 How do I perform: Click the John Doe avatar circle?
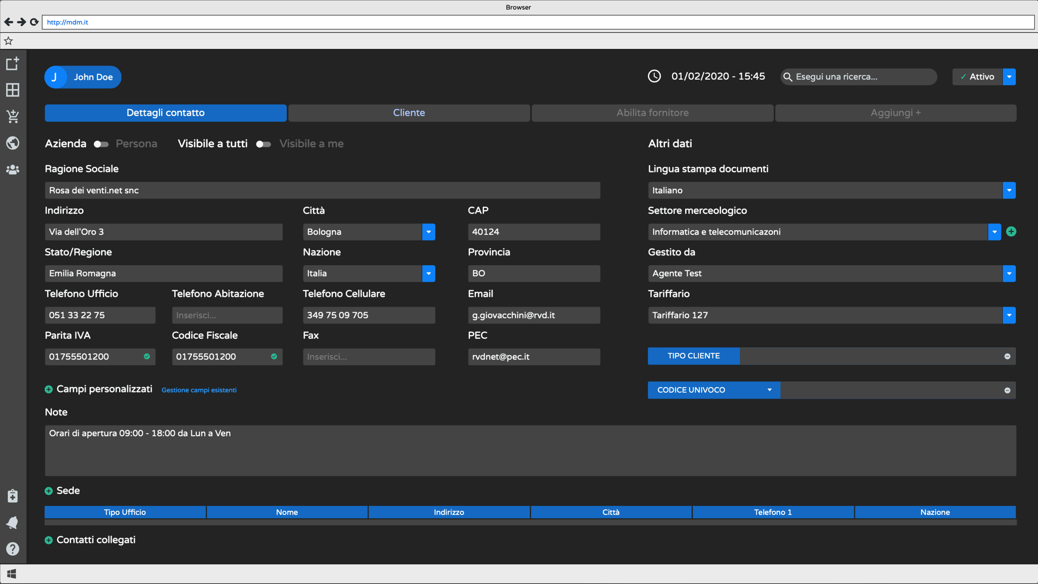click(x=55, y=77)
